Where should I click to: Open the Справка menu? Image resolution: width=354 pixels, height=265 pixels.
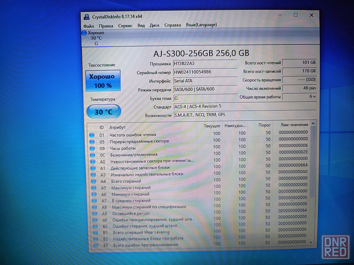(172, 25)
